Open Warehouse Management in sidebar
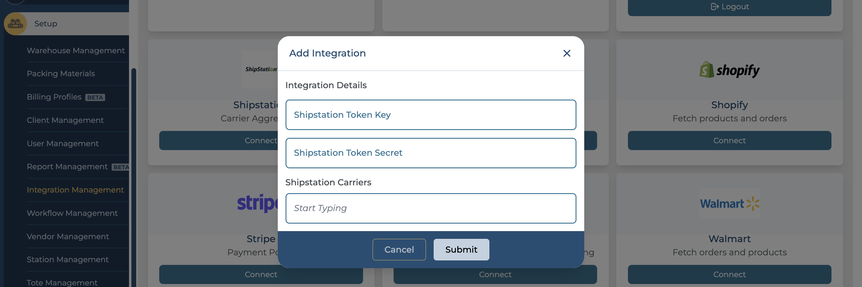 (76, 51)
